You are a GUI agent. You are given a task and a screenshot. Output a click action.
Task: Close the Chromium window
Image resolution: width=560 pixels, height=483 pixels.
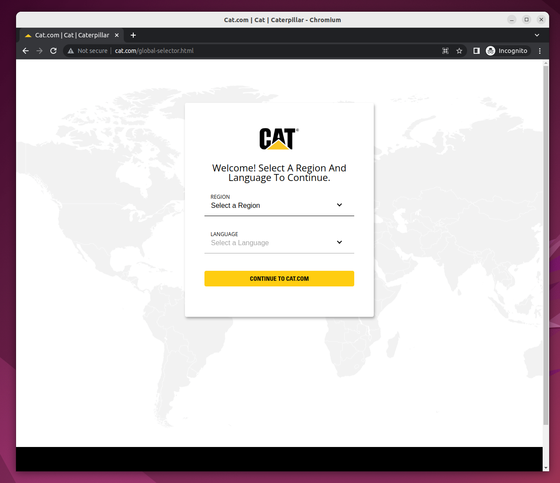pos(541,20)
